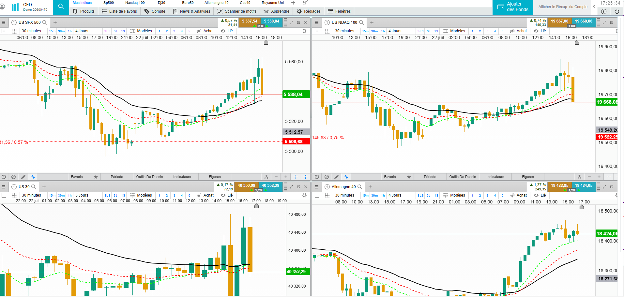Open the Modèles dropdown on US SPX 500 chart
The width and height of the screenshot is (624, 297).
point(141,31)
